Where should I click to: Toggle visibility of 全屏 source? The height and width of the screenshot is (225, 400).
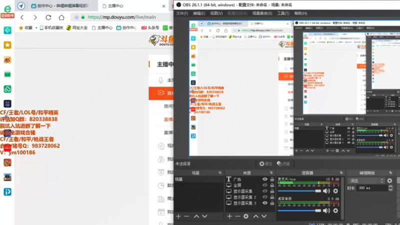265,185
